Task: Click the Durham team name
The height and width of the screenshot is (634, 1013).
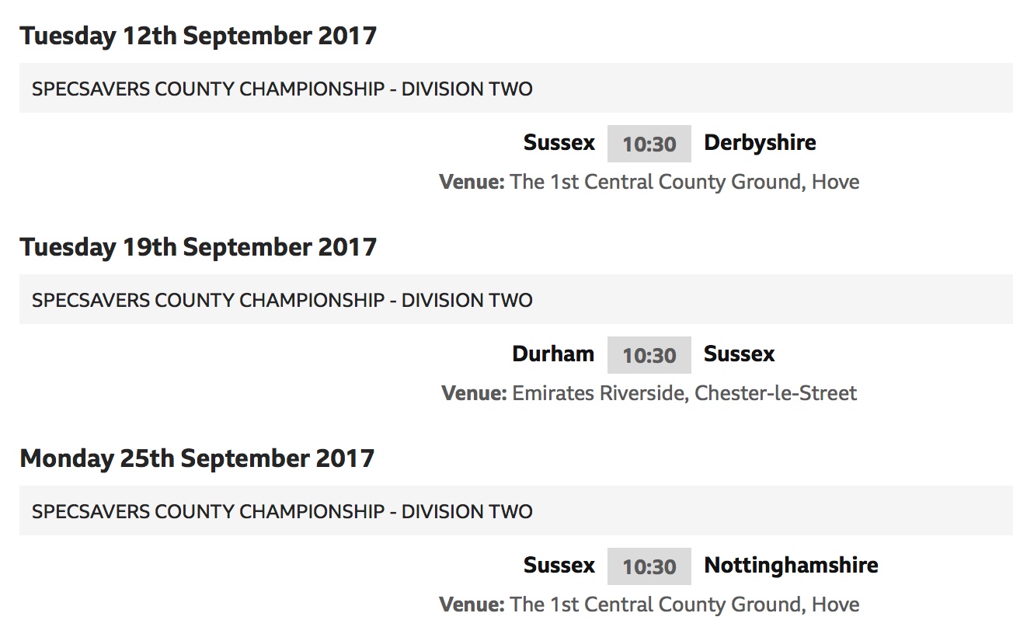Action: [x=553, y=354]
